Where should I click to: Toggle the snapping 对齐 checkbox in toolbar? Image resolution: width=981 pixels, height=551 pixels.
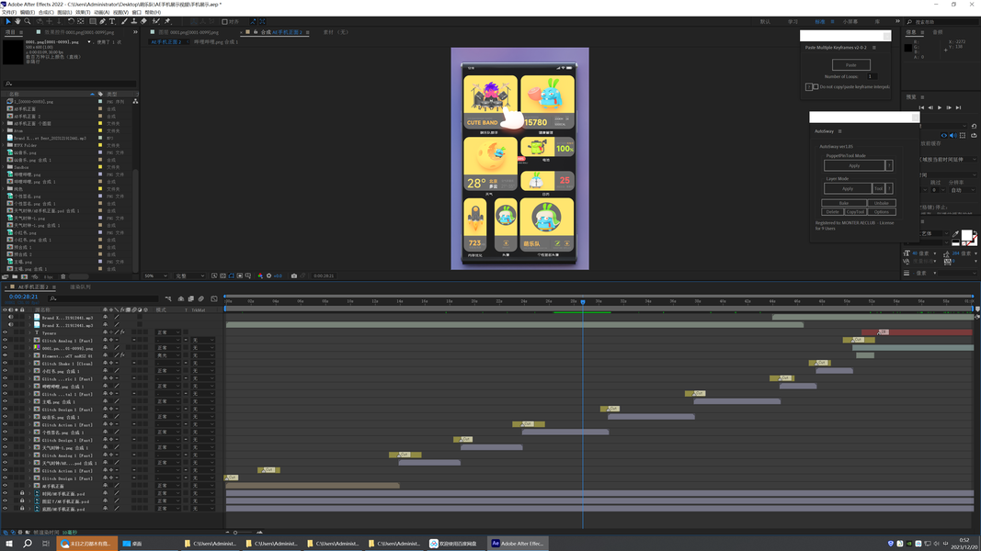click(224, 21)
